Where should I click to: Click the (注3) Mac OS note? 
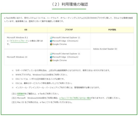click(x=42, y=102)
